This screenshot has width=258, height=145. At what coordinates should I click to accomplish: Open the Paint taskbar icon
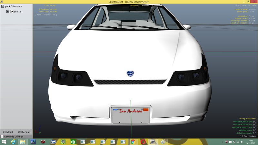pos(163,142)
